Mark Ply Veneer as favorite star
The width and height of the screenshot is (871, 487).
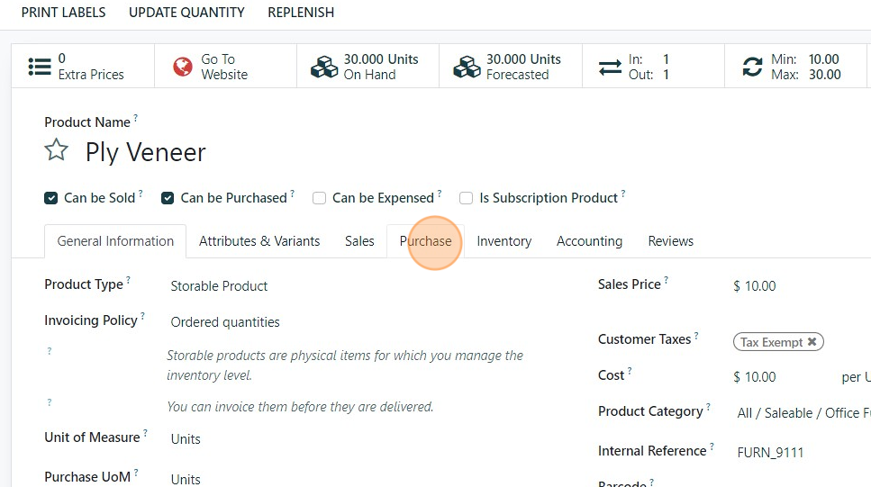pyautogui.click(x=57, y=150)
